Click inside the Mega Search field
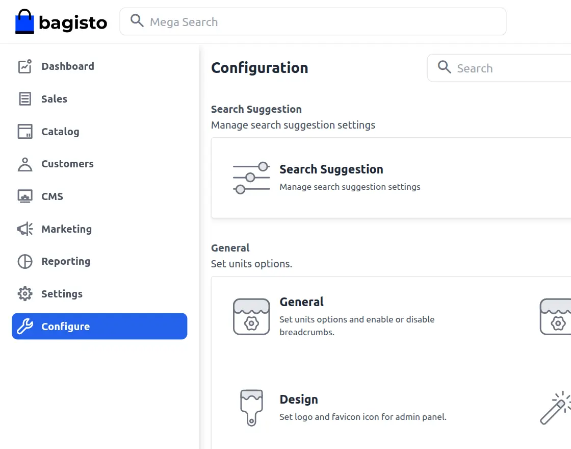The image size is (571, 449). [x=313, y=21]
